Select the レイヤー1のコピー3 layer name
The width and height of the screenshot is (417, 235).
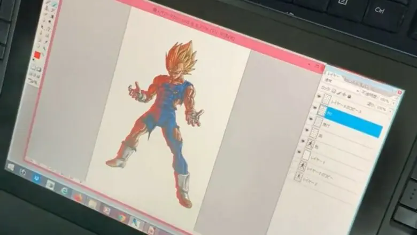click(x=346, y=107)
